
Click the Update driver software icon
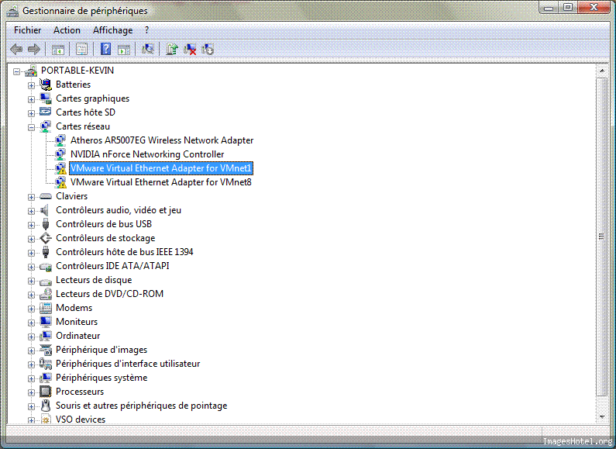[x=172, y=49]
